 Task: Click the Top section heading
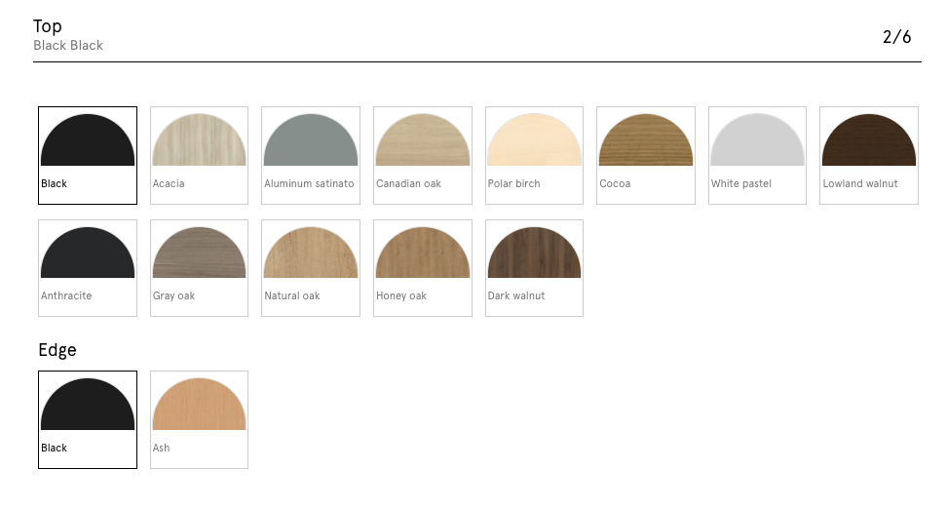coord(48,26)
